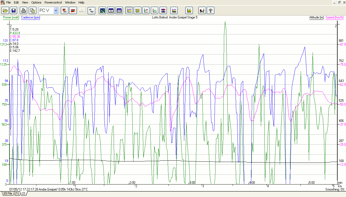The image size is (346, 197).
Task: Click the copy documents icon
Action: tap(32, 11)
